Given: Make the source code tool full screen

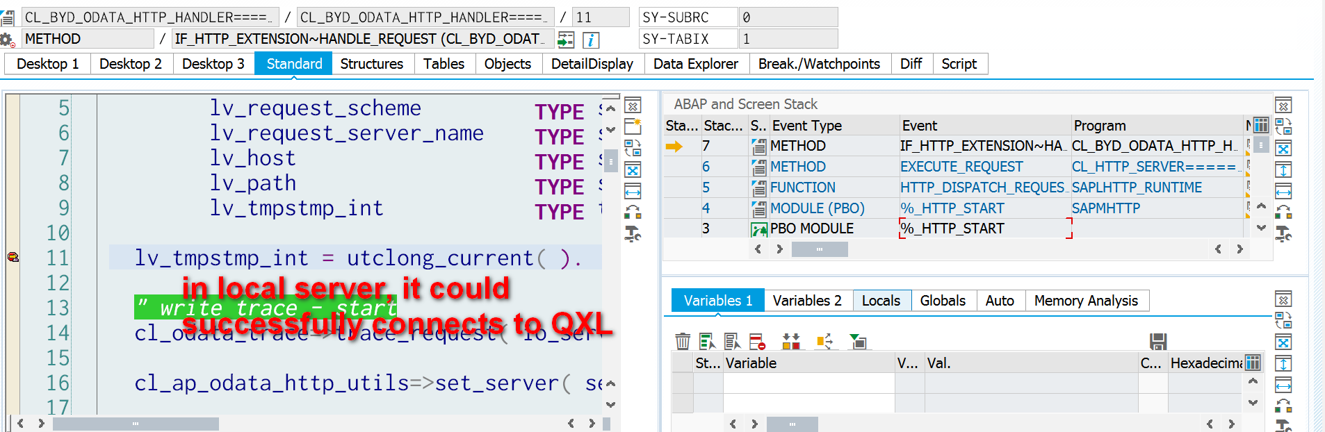Looking at the screenshot, I should pos(633,170).
